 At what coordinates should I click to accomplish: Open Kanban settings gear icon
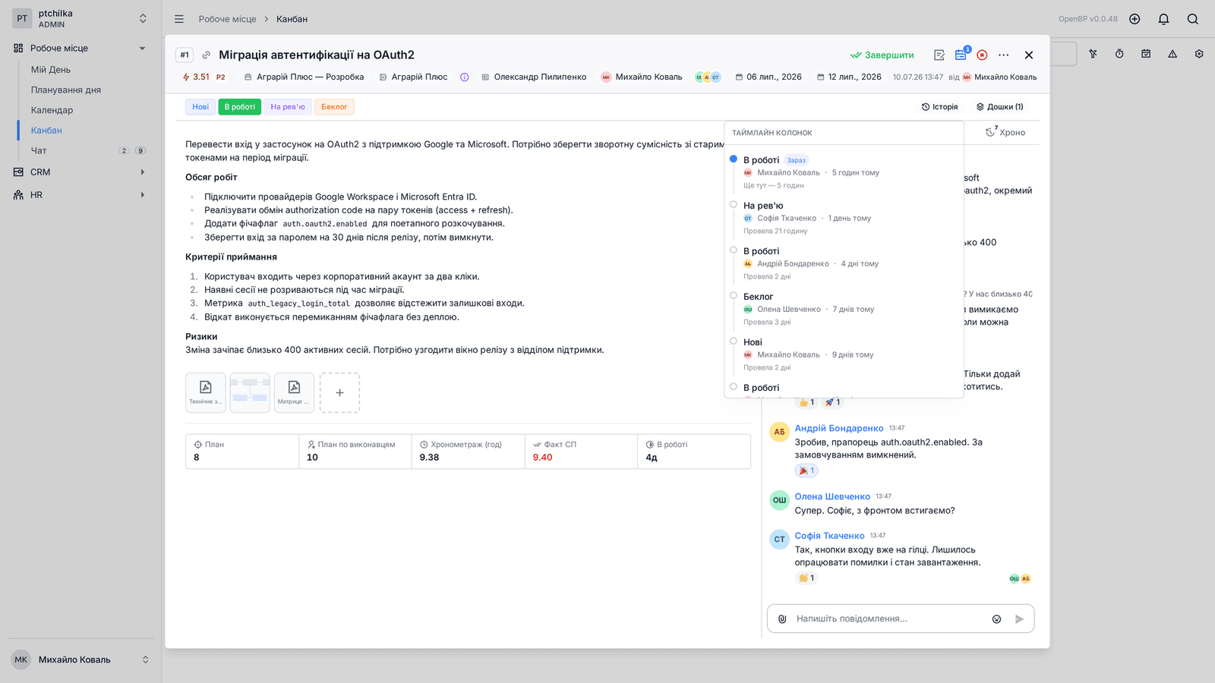1199,54
